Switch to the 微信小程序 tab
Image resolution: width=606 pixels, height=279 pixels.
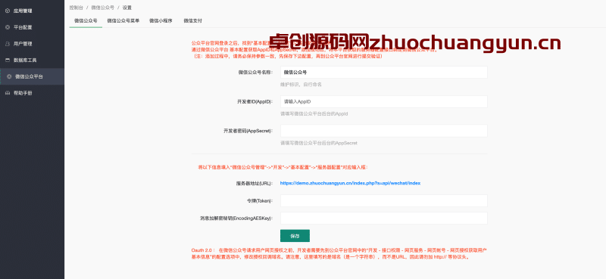161,21
